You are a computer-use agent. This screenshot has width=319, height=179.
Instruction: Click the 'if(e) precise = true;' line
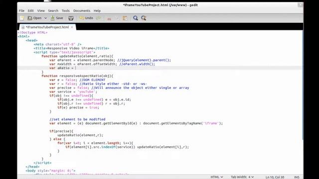[x=78, y=107]
